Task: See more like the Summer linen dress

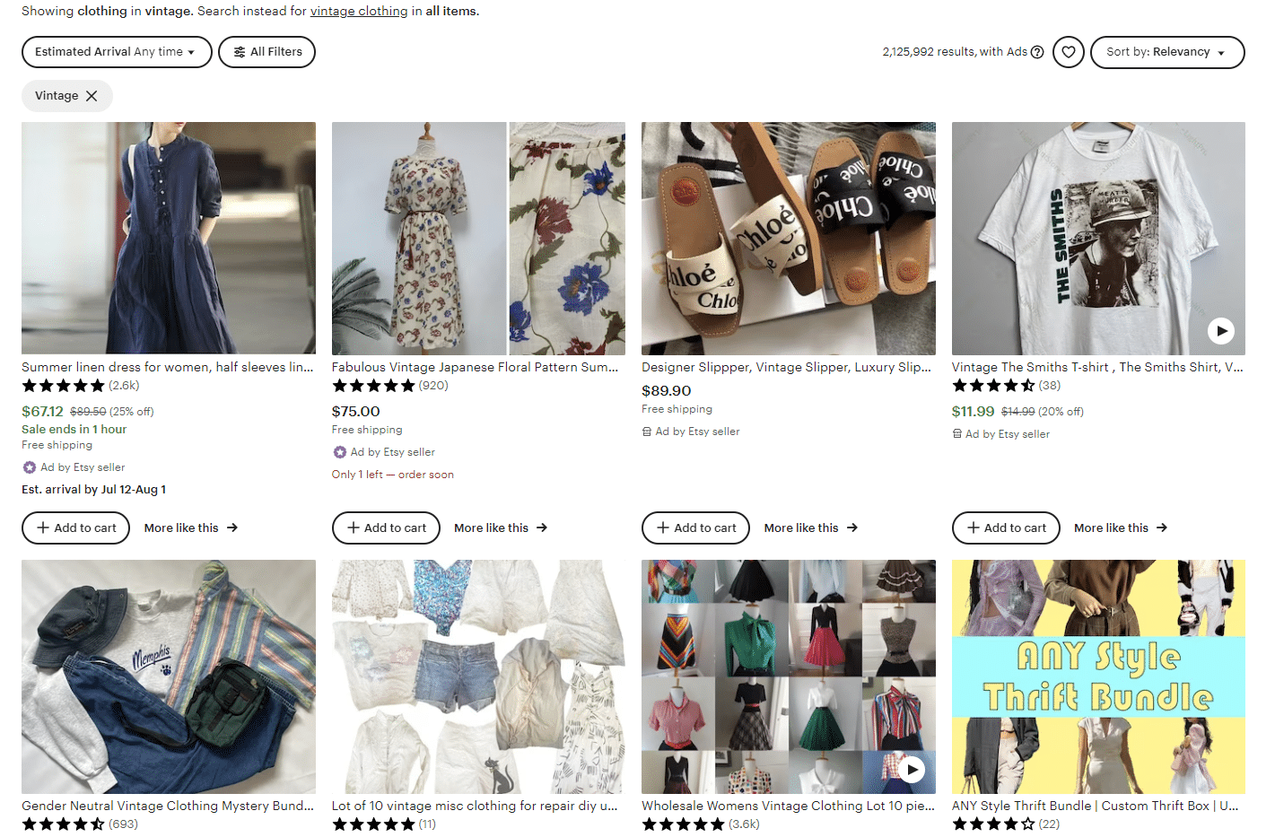Action: coord(191,527)
